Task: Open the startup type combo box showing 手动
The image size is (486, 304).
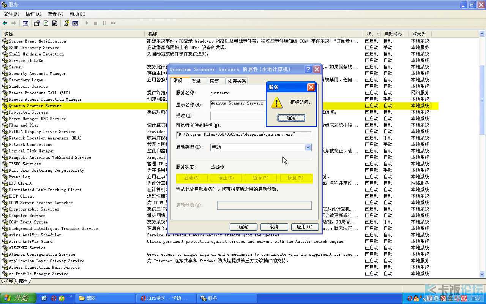Action: (261, 147)
